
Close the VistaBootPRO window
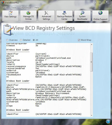click(x=107, y=2)
